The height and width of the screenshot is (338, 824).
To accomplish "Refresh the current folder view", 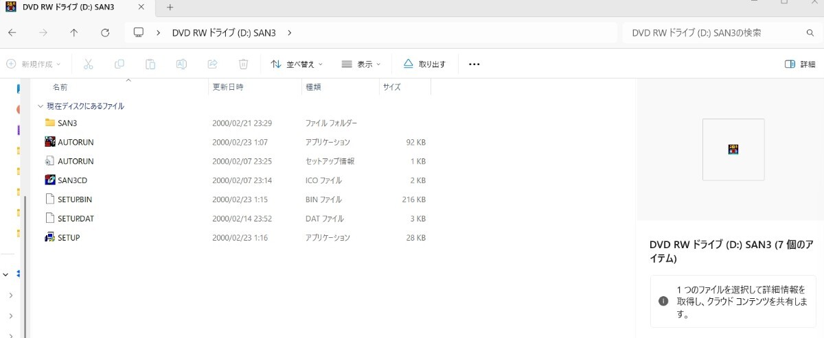I will tap(105, 32).
